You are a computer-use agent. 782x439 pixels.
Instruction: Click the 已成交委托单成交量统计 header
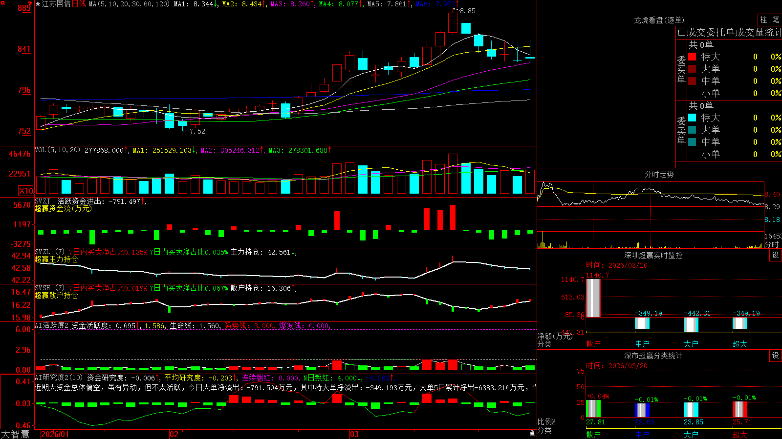[729, 32]
